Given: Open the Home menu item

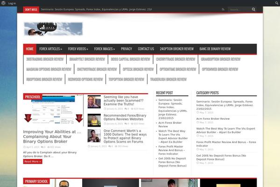Looking at the screenshot, I should pyautogui.click(x=30, y=49).
